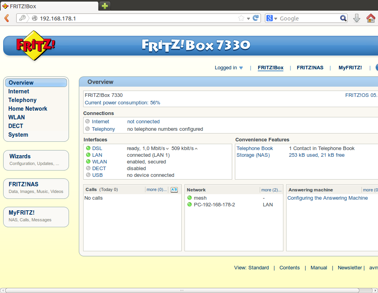Image resolution: width=378 pixels, height=293 pixels.
Task: Click the Google search magnifier icon
Action: [343, 18]
